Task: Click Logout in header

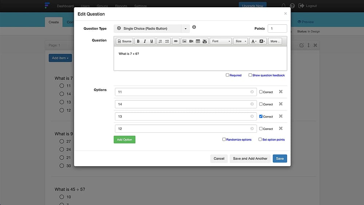Action: coord(308,6)
